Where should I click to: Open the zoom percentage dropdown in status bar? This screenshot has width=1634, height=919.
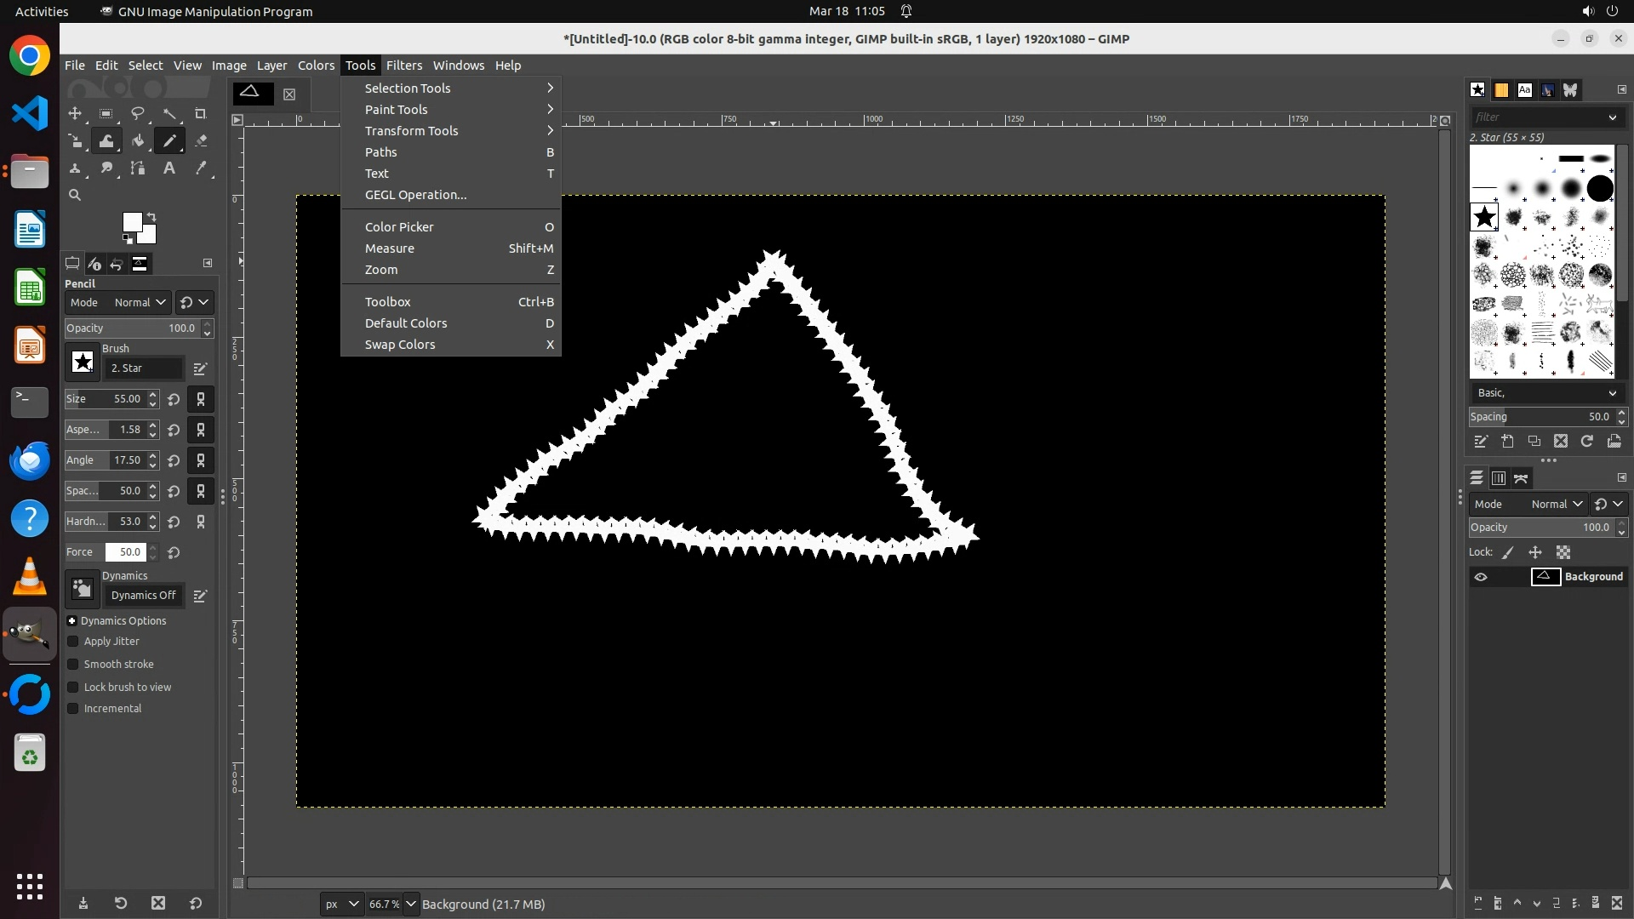click(x=411, y=905)
